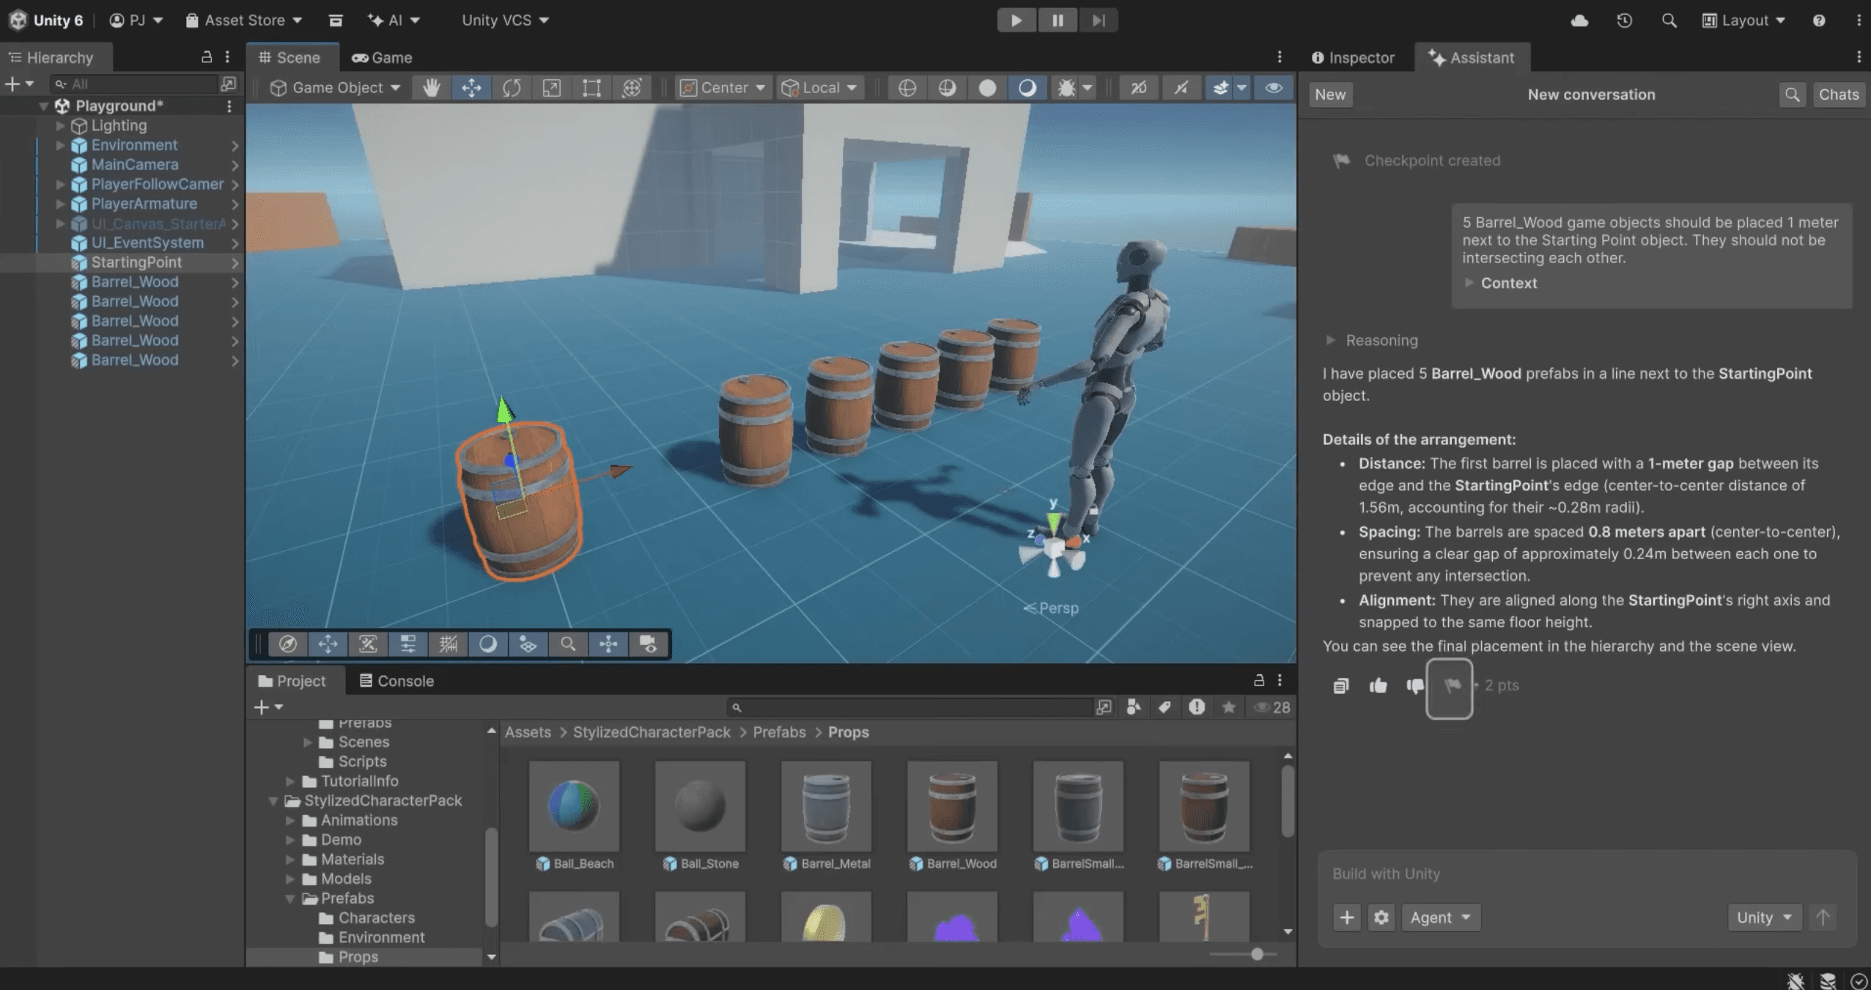Toggle the Project panel lock
The height and width of the screenshot is (990, 1871).
click(1259, 681)
